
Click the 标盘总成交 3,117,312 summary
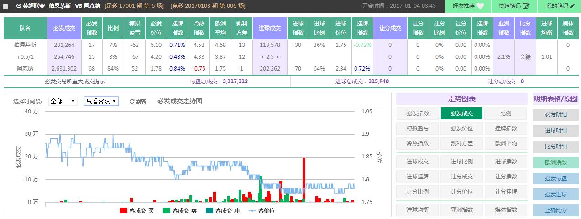(x=219, y=81)
